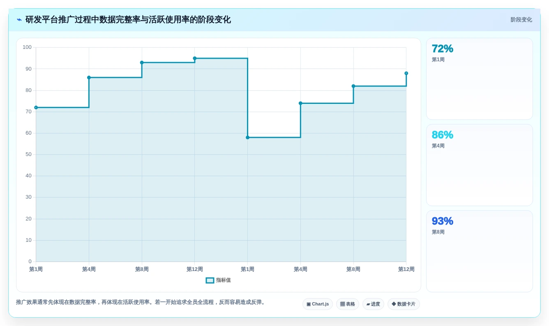Click the data point at value 82

click(x=353, y=86)
